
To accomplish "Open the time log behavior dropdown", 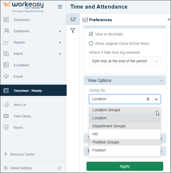I will click(x=125, y=61).
